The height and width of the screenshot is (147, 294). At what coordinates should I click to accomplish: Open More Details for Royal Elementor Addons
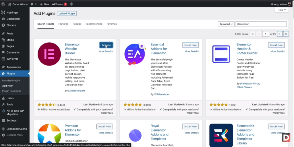[192, 133]
